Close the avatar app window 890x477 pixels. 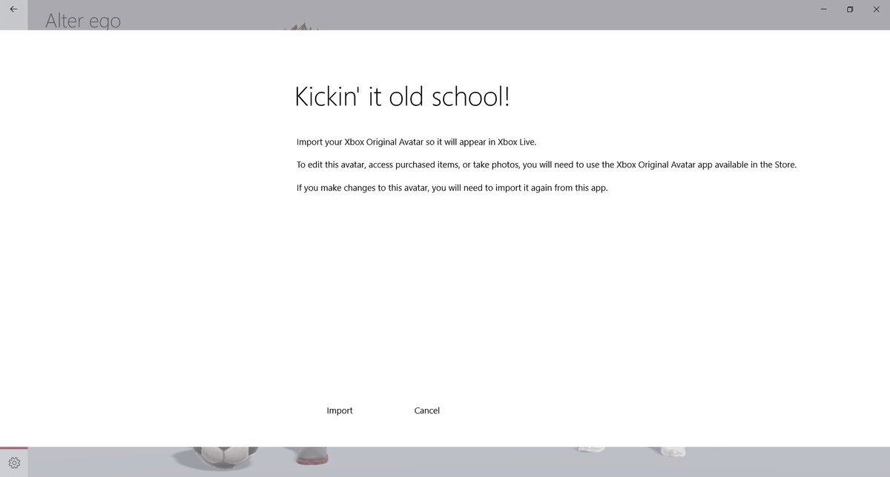(x=876, y=9)
